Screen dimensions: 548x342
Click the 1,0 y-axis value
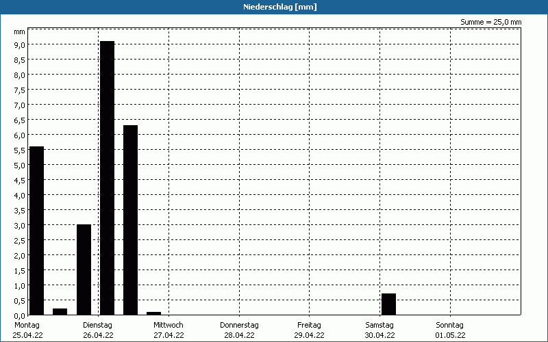click(20, 285)
